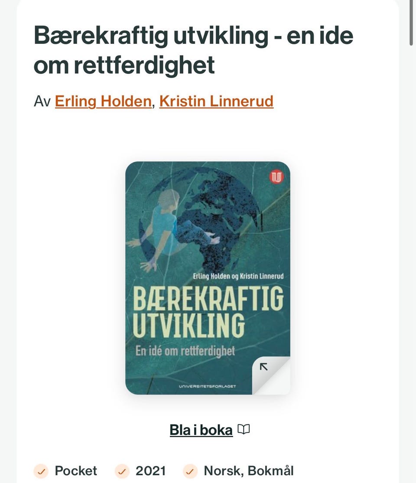Select the Pocket format label
This screenshot has width=416, height=483.
76,471
